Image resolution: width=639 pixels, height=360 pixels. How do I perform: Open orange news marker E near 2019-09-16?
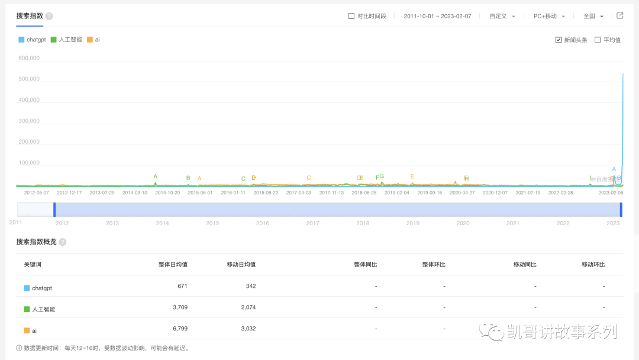tap(412, 176)
